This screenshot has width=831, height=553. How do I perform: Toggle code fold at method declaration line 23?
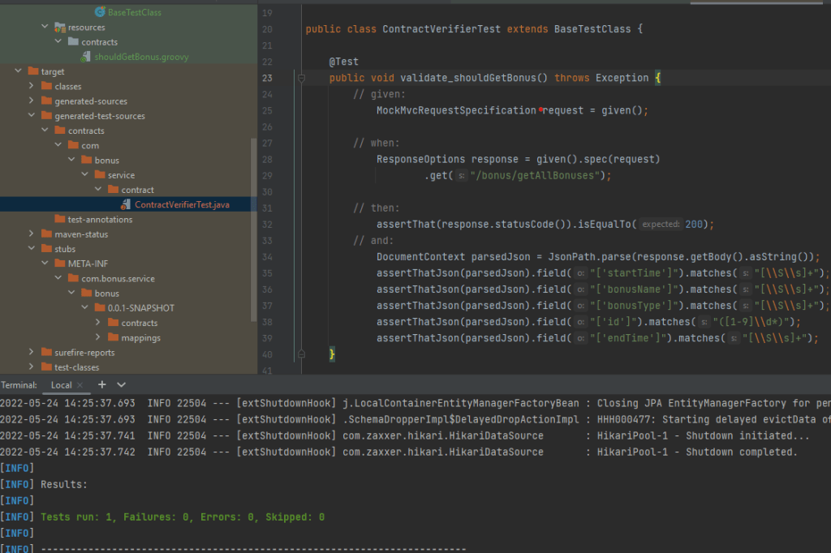[301, 78]
